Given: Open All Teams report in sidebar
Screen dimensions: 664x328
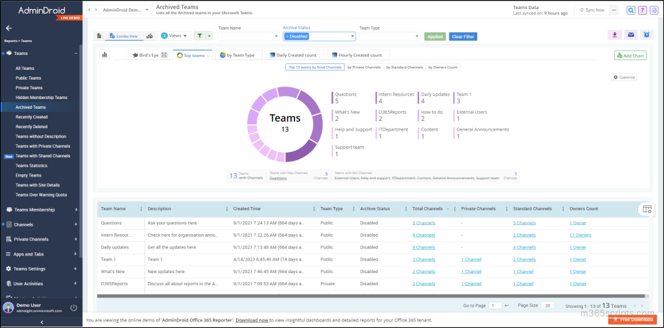Looking at the screenshot, I should coord(25,68).
